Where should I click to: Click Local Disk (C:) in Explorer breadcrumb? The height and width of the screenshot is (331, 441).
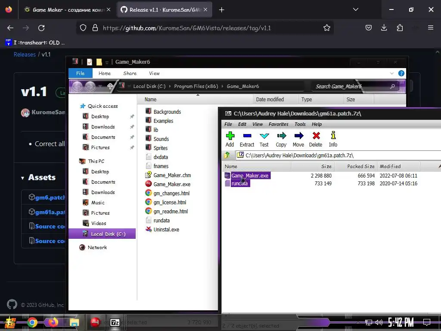click(149, 86)
